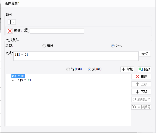Image resolution: width=156 pixels, height=133 pixels.
Task: Click the 新值 text input field
Action: tap(57, 31)
